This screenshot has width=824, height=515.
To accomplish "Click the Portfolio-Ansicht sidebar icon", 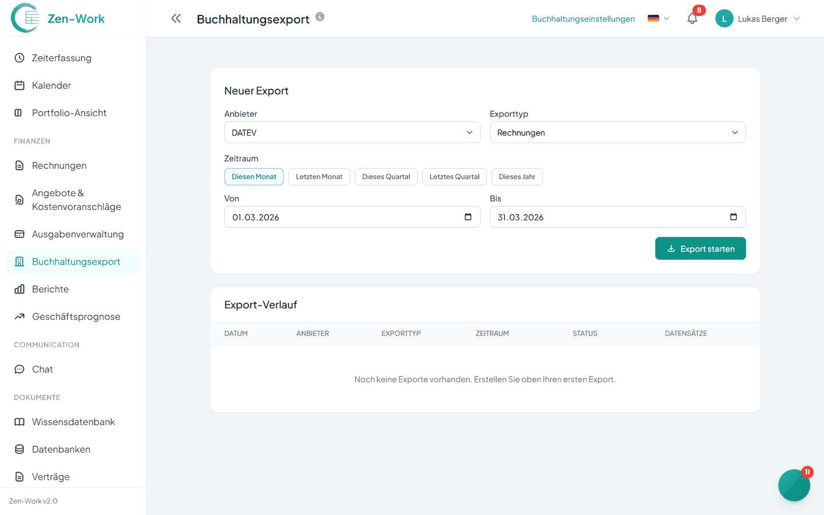I will pyautogui.click(x=18, y=113).
